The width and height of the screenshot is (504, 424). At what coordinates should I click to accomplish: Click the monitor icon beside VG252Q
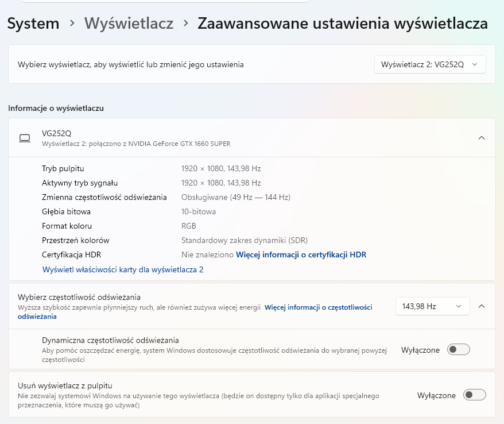tap(25, 138)
